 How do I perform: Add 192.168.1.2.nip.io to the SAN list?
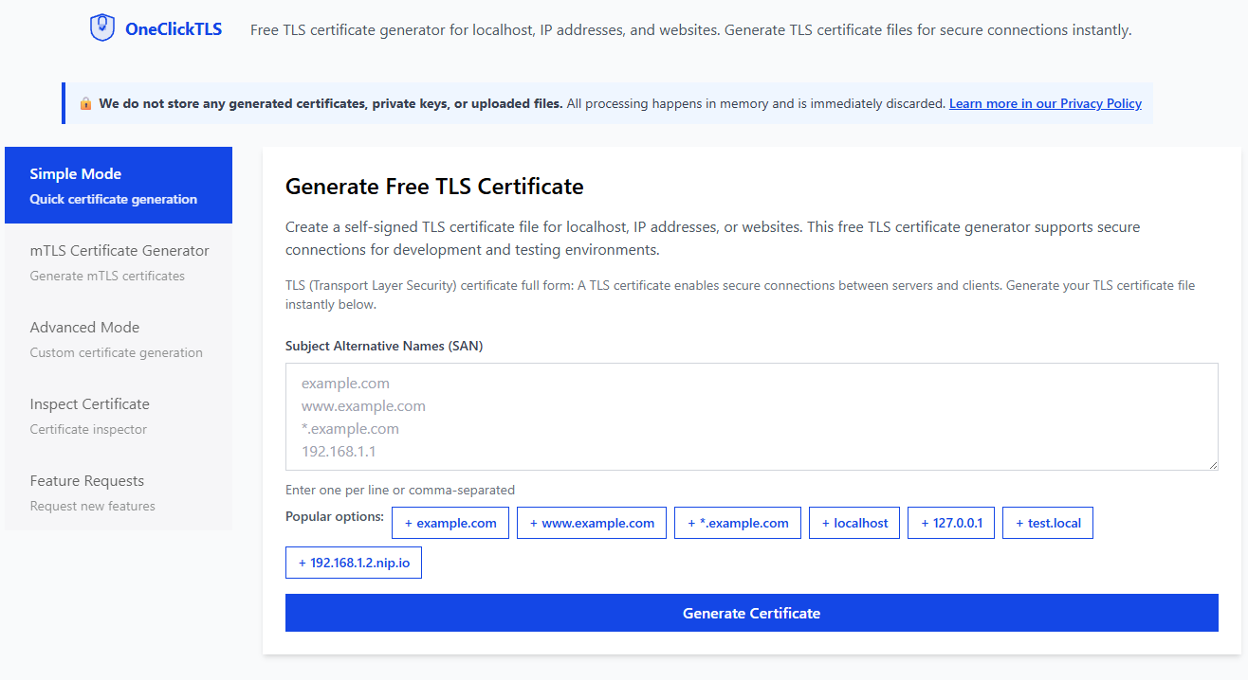click(x=353, y=562)
